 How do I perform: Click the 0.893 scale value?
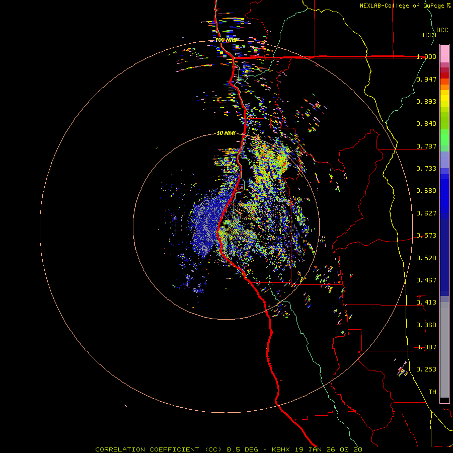pos(426,101)
